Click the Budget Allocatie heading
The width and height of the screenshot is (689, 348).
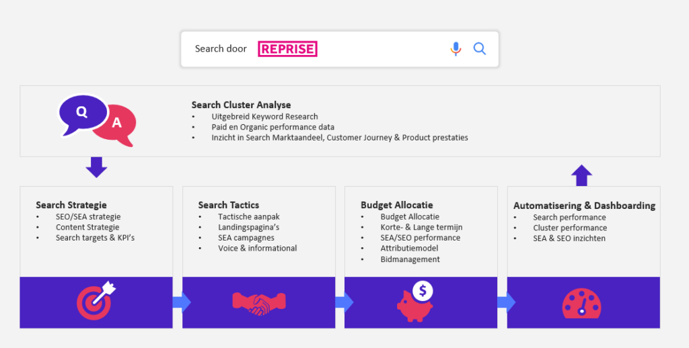(x=397, y=205)
